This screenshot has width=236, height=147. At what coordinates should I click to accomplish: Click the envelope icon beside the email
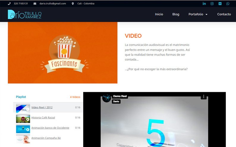[x=35, y=4]
